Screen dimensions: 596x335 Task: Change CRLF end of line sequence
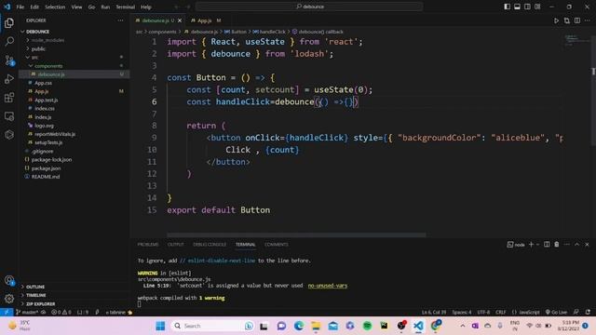point(501,313)
